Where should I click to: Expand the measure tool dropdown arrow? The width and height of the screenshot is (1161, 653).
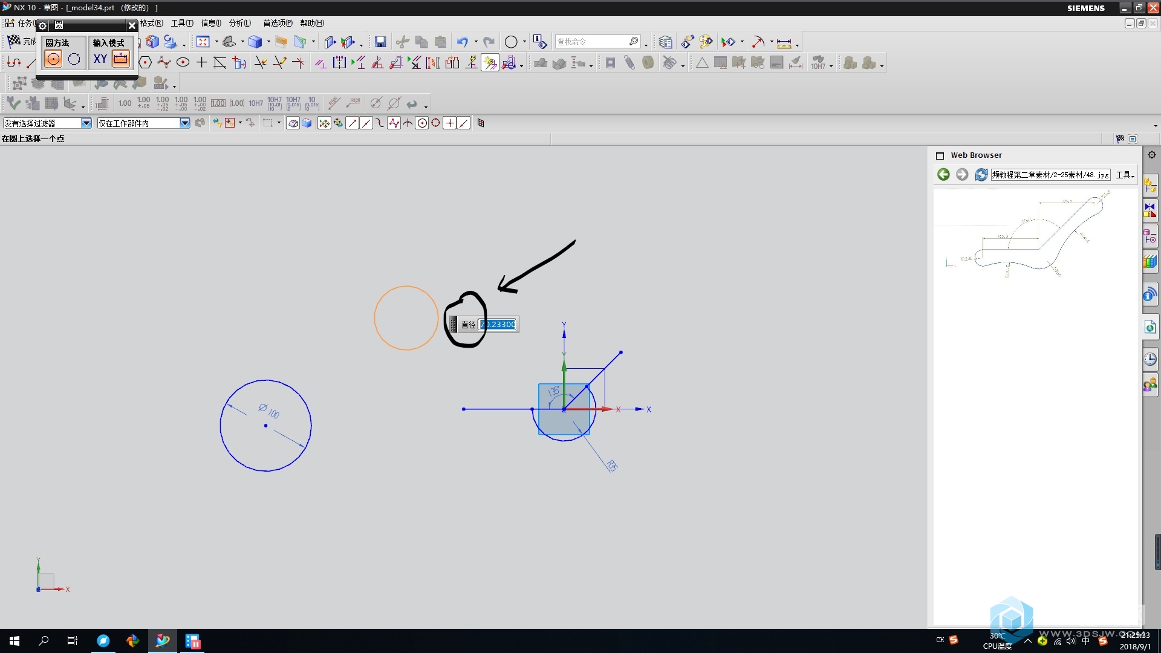point(797,45)
